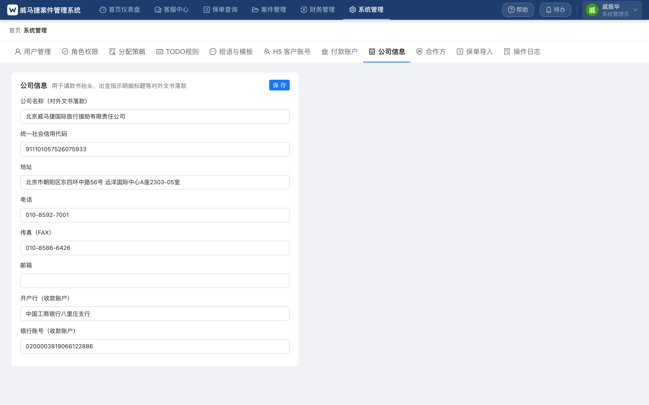Open the 帮助 button in the header
Screen dimensions: 649x405
tap(518, 10)
